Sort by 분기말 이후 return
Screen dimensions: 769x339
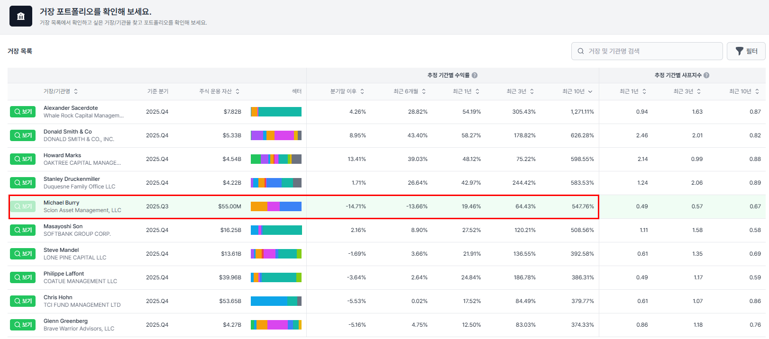[348, 91]
